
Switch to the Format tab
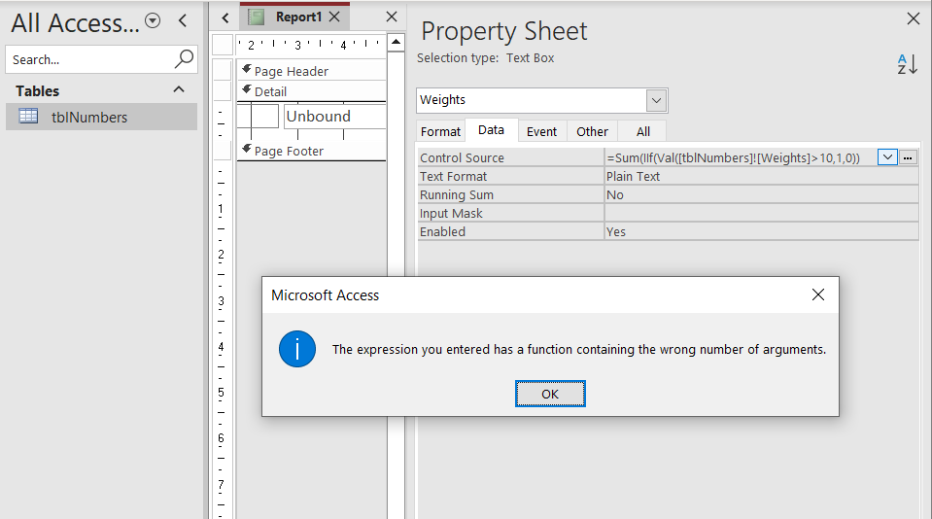(x=440, y=131)
